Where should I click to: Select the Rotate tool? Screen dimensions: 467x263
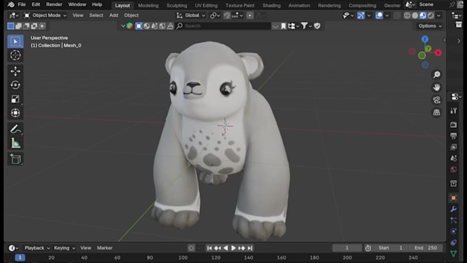click(16, 85)
